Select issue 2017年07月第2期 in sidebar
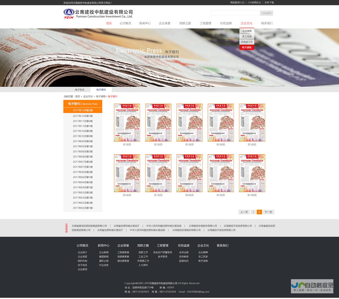The image size is (339, 299). click(x=83, y=162)
